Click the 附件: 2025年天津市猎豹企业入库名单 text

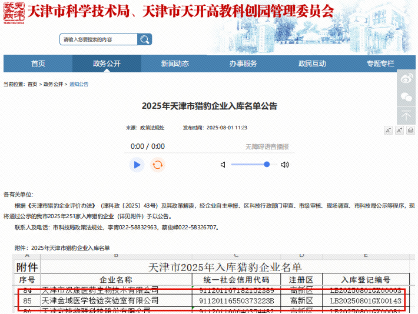(62, 248)
